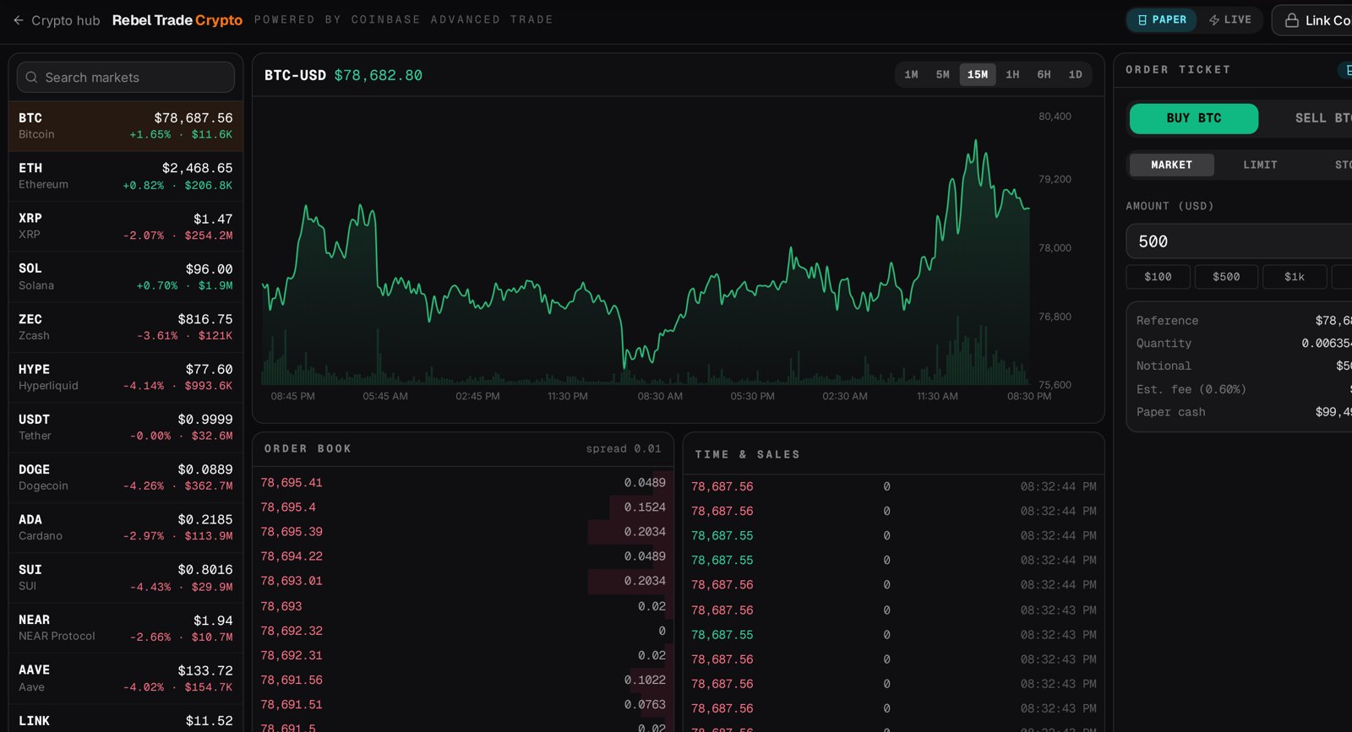1352x732 pixels.
Task: Select the 6H chart interval
Action: [x=1044, y=75]
